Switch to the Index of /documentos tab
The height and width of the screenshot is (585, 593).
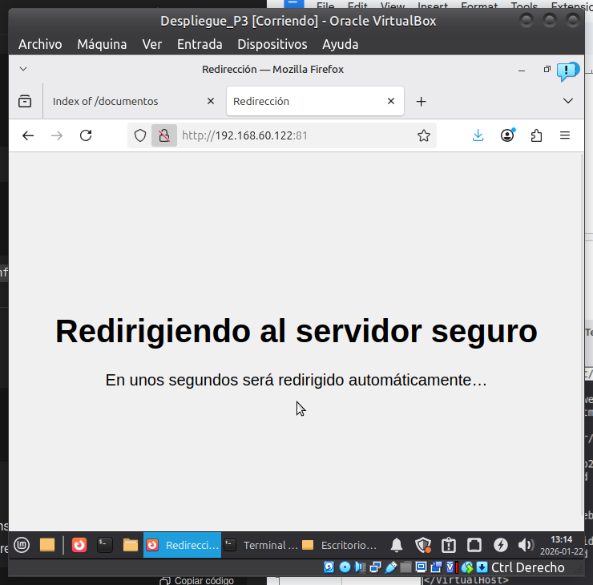(x=120, y=102)
